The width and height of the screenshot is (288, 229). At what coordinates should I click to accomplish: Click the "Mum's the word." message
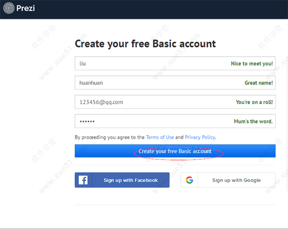pyautogui.click(x=254, y=121)
